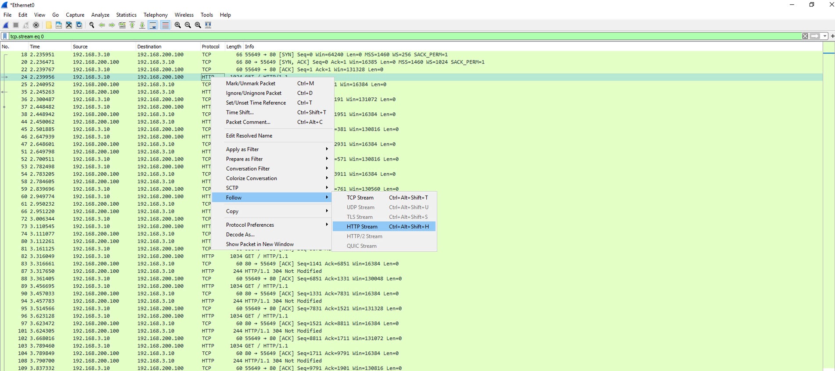Open the capture options gear icon
835x371 pixels.
tap(36, 25)
